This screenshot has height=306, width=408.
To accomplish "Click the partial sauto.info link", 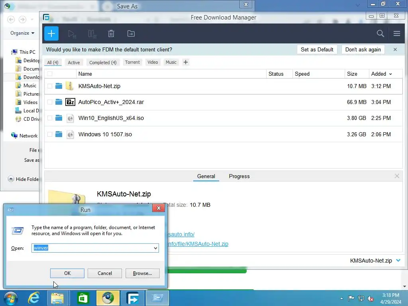I will (x=181, y=234).
